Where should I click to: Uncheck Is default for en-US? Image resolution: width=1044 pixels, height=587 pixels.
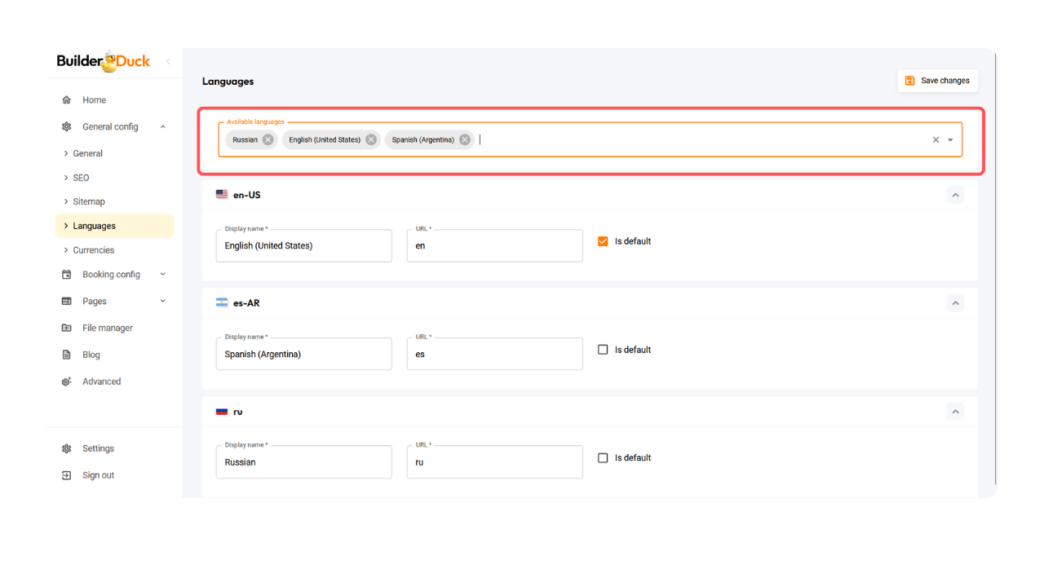coord(603,241)
